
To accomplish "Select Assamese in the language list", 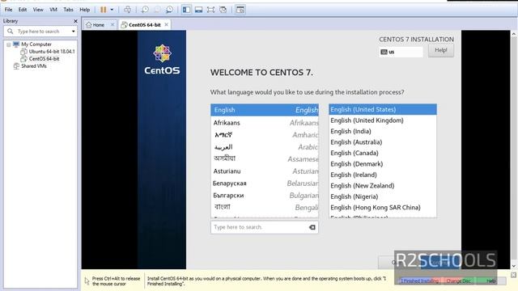I will (265, 159).
